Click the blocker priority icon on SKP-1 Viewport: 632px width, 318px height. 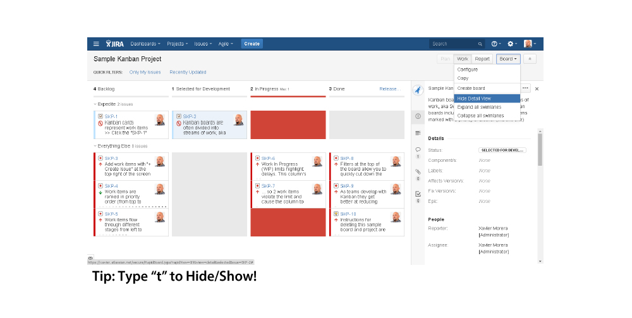(x=100, y=123)
